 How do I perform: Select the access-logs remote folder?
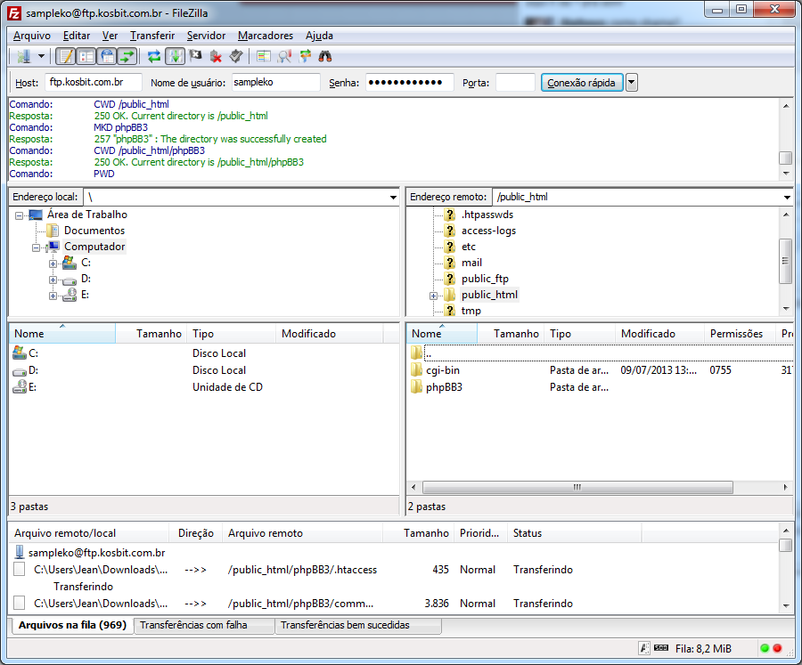pyautogui.click(x=488, y=231)
